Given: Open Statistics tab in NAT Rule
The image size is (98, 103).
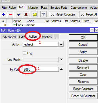Looking at the screenshot, I should click(x=46, y=37).
